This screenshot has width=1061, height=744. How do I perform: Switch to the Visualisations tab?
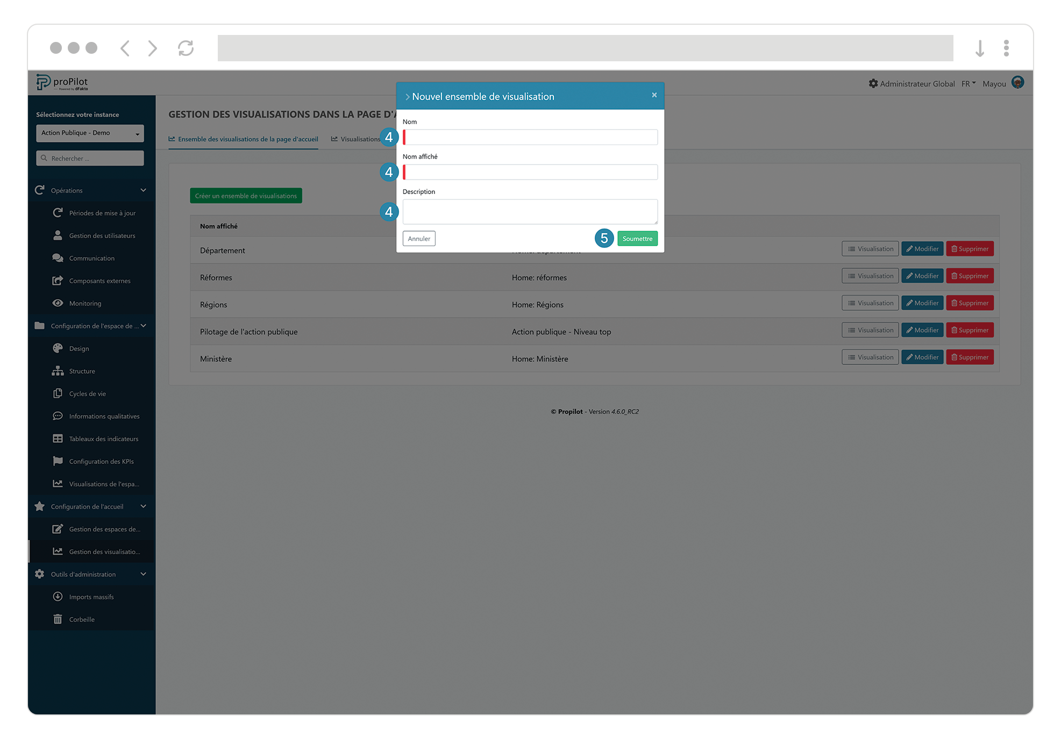pyautogui.click(x=359, y=139)
